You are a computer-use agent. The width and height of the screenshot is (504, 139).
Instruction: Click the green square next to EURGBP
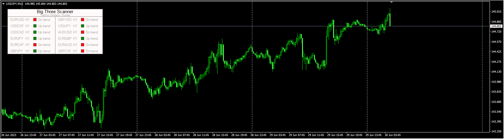(x=82, y=39)
